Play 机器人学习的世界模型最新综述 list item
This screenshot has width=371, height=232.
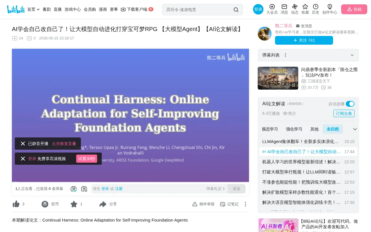308,162
